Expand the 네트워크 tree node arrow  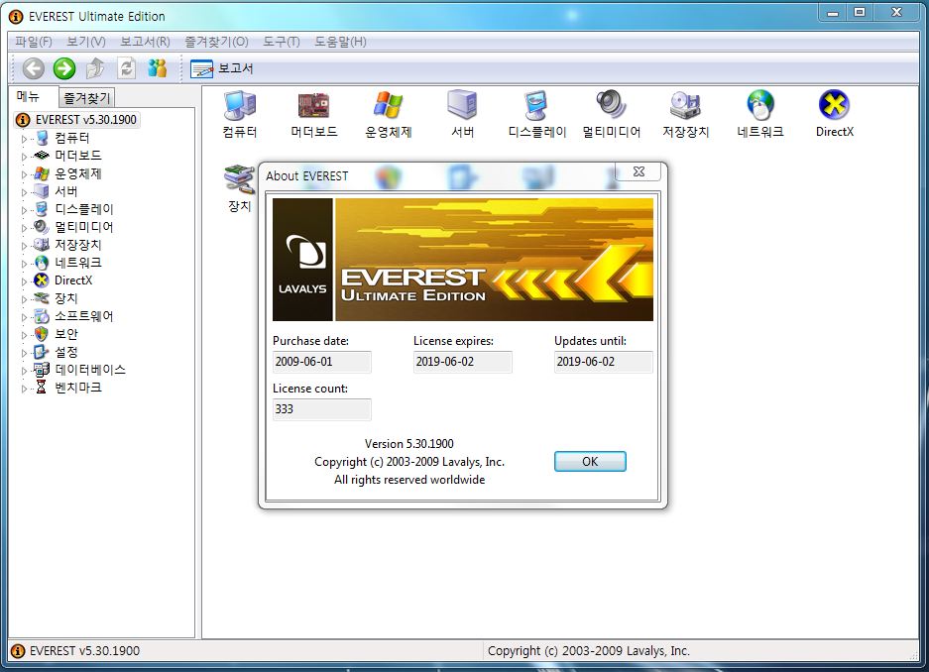[x=25, y=264]
